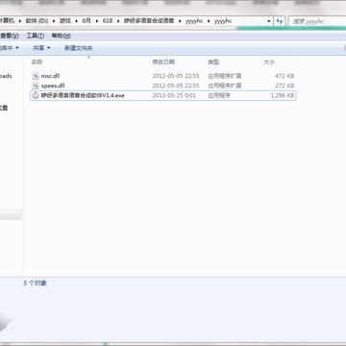Screen dimensions: 346x346
Task: Refresh the folder with the address bar refresh button
Action: click(280, 21)
